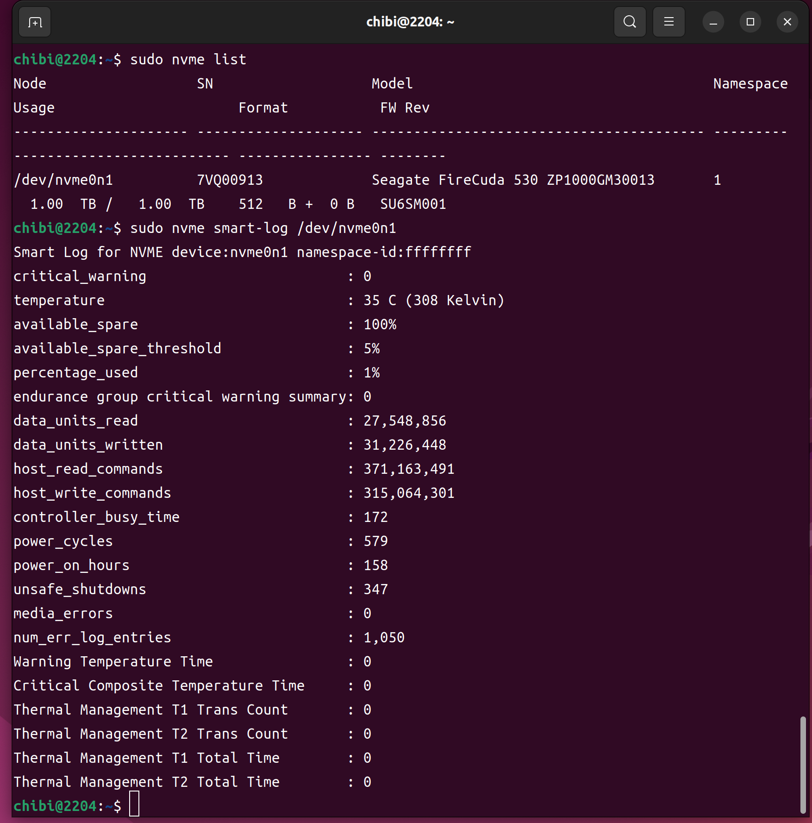Click the num_err_log_entries value 1,050
Screen dimensions: 812x823
click(x=384, y=637)
